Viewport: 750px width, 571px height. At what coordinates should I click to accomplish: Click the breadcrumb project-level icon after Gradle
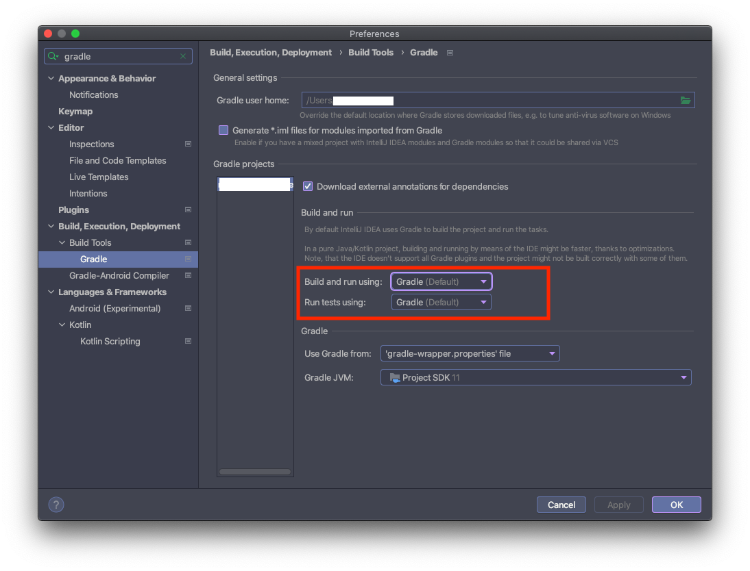[x=450, y=53]
